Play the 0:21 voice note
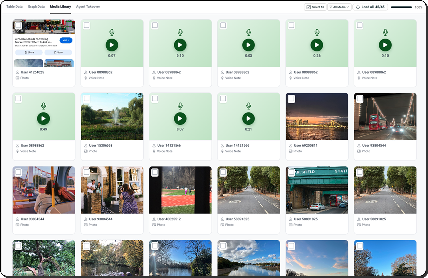 [x=248, y=119]
